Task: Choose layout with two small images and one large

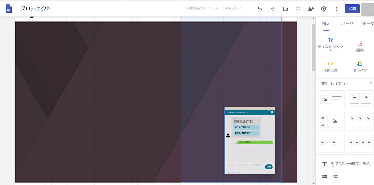Action: 331,121
